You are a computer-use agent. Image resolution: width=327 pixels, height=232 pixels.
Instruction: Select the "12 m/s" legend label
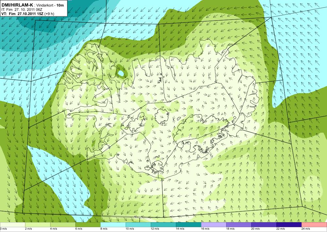coord(155,229)
